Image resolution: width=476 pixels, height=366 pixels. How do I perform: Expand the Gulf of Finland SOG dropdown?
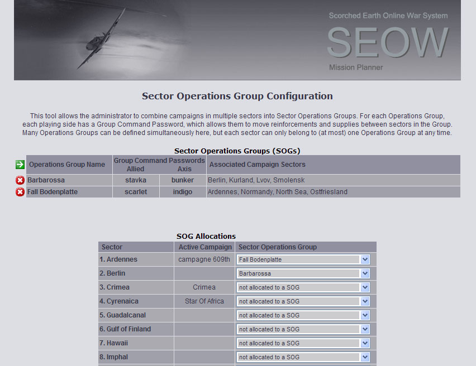coord(303,329)
